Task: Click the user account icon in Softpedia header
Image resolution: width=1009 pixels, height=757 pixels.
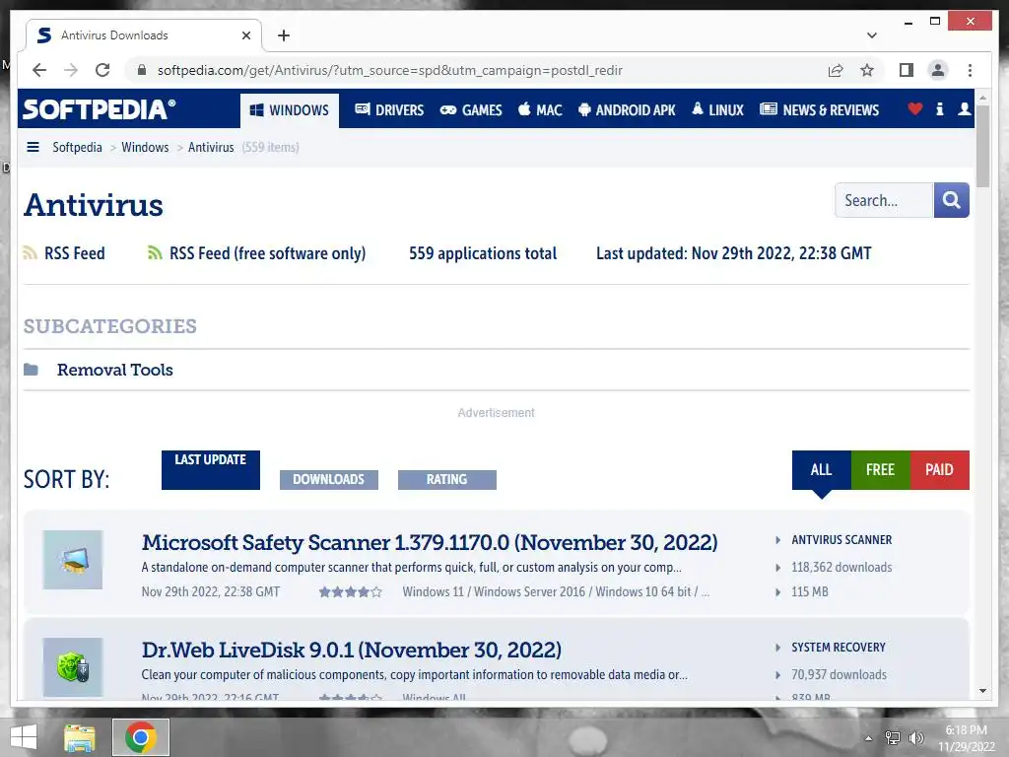Action: point(964,108)
